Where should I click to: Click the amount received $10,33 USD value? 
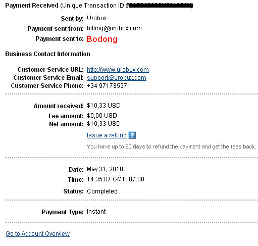104,106
